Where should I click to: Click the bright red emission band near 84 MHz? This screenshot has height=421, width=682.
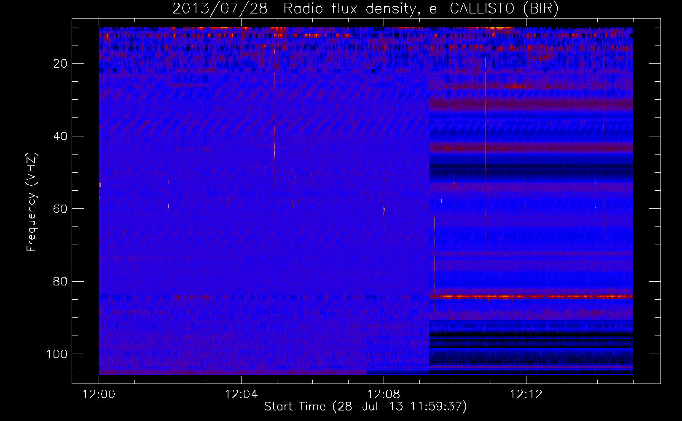tap(531, 296)
